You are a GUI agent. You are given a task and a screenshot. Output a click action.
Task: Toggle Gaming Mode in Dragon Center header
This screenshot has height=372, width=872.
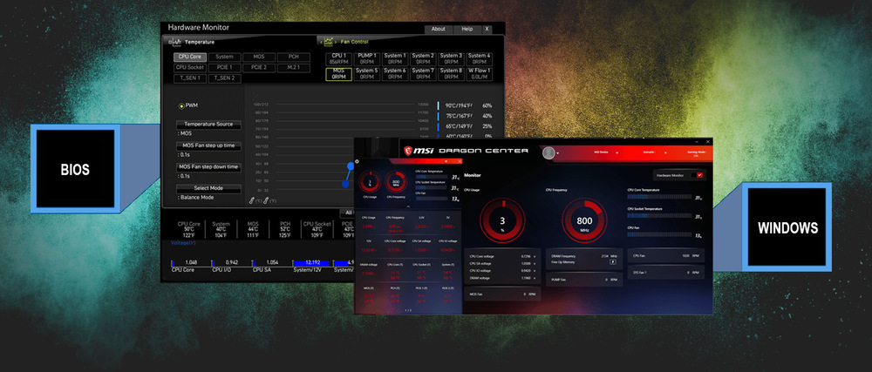click(x=696, y=153)
